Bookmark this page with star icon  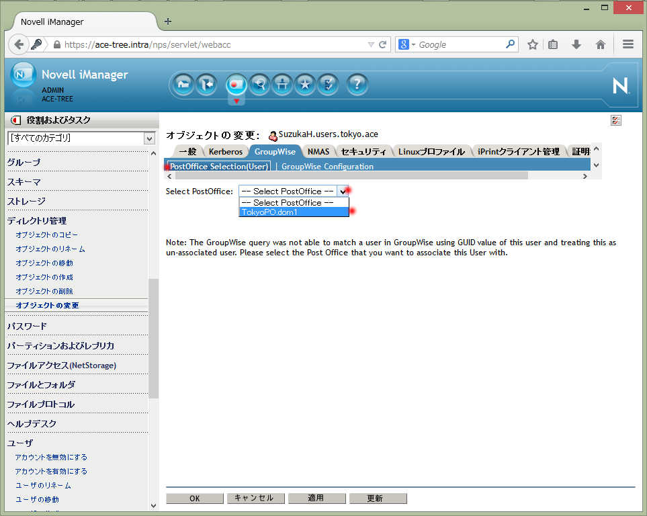tap(533, 44)
